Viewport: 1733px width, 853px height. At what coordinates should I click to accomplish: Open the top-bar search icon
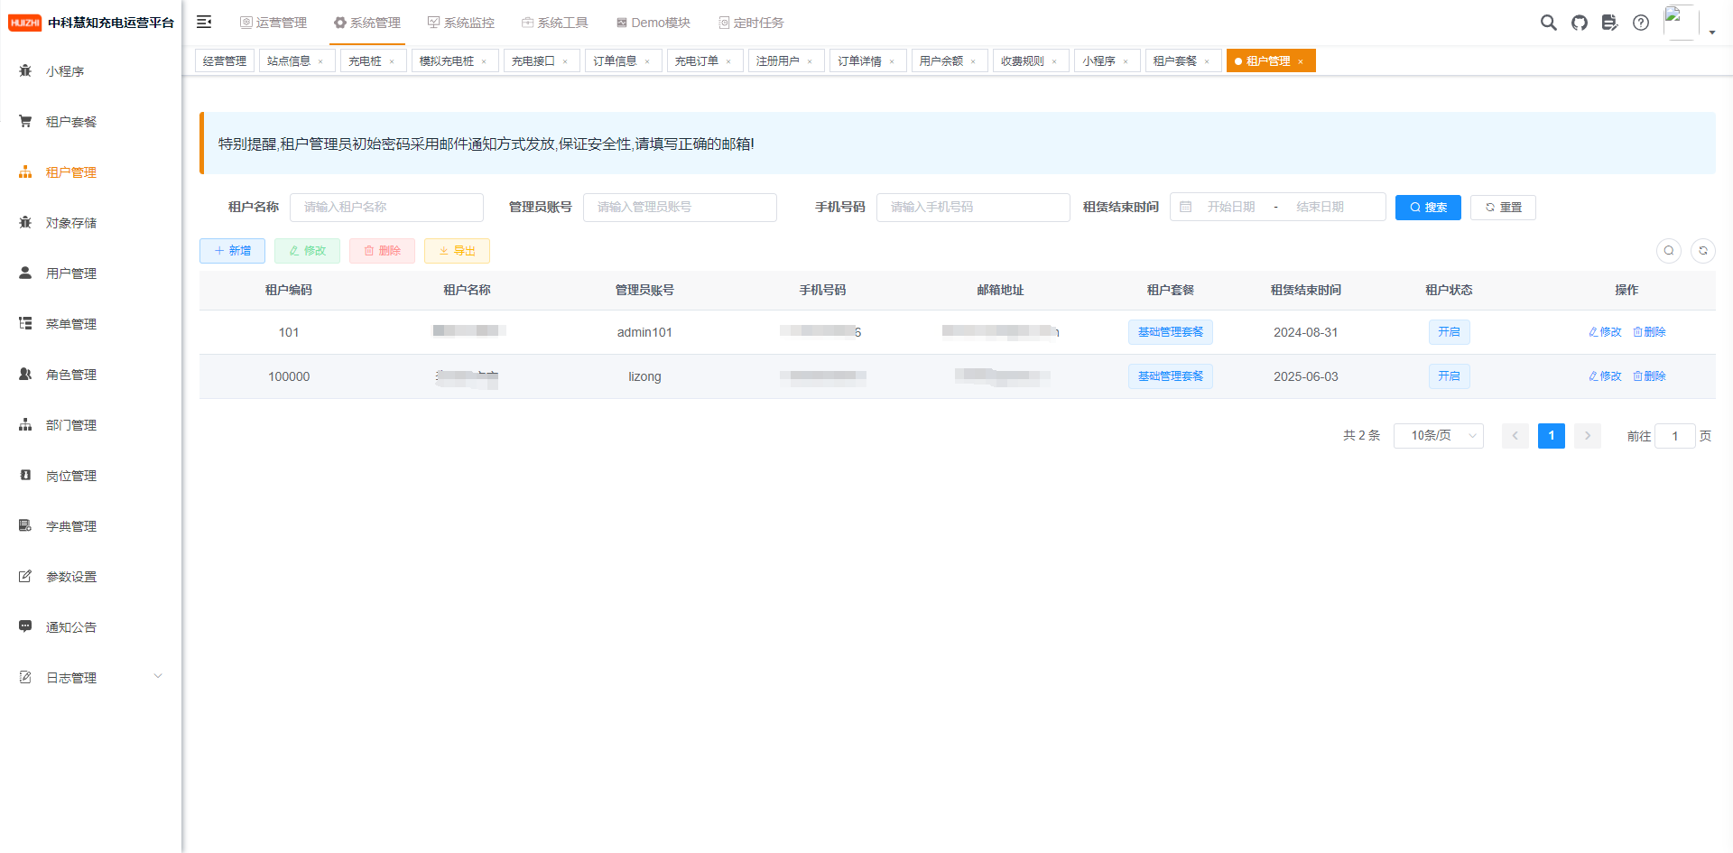click(x=1548, y=23)
